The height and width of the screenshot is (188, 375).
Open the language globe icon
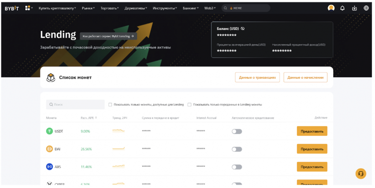click(x=366, y=8)
